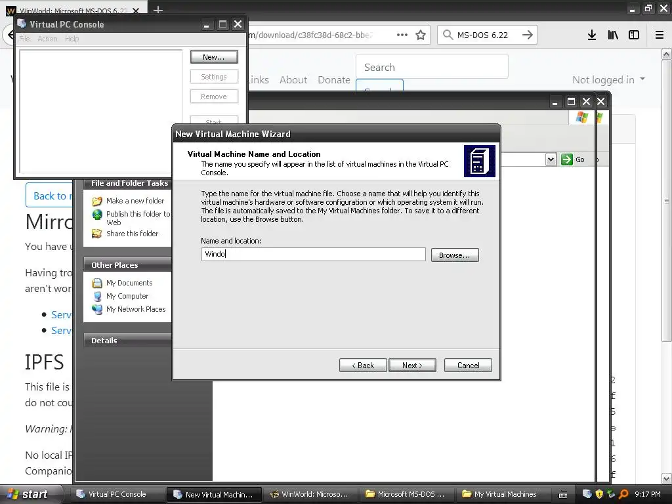Open the browser hamburger menu
This screenshot has height=504, width=672.
coord(660,35)
